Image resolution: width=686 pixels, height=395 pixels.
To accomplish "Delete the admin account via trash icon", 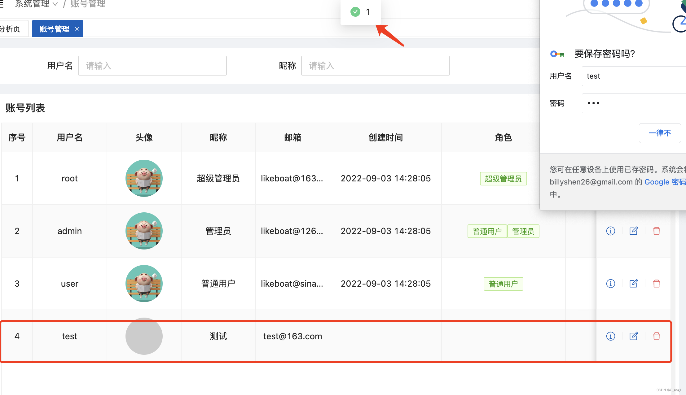I will (x=656, y=231).
